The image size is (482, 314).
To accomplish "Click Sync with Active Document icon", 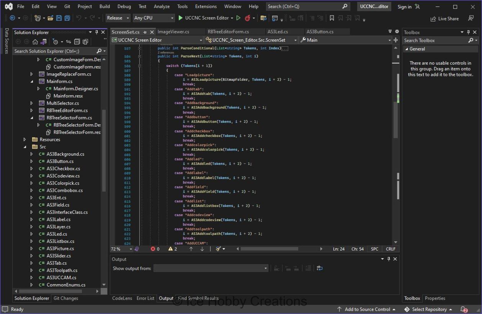I will pos(68,42).
